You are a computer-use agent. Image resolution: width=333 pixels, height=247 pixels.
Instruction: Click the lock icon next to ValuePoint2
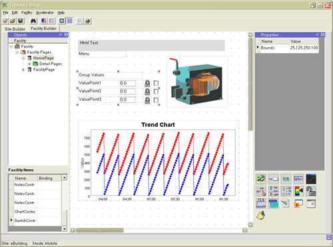coord(147,92)
